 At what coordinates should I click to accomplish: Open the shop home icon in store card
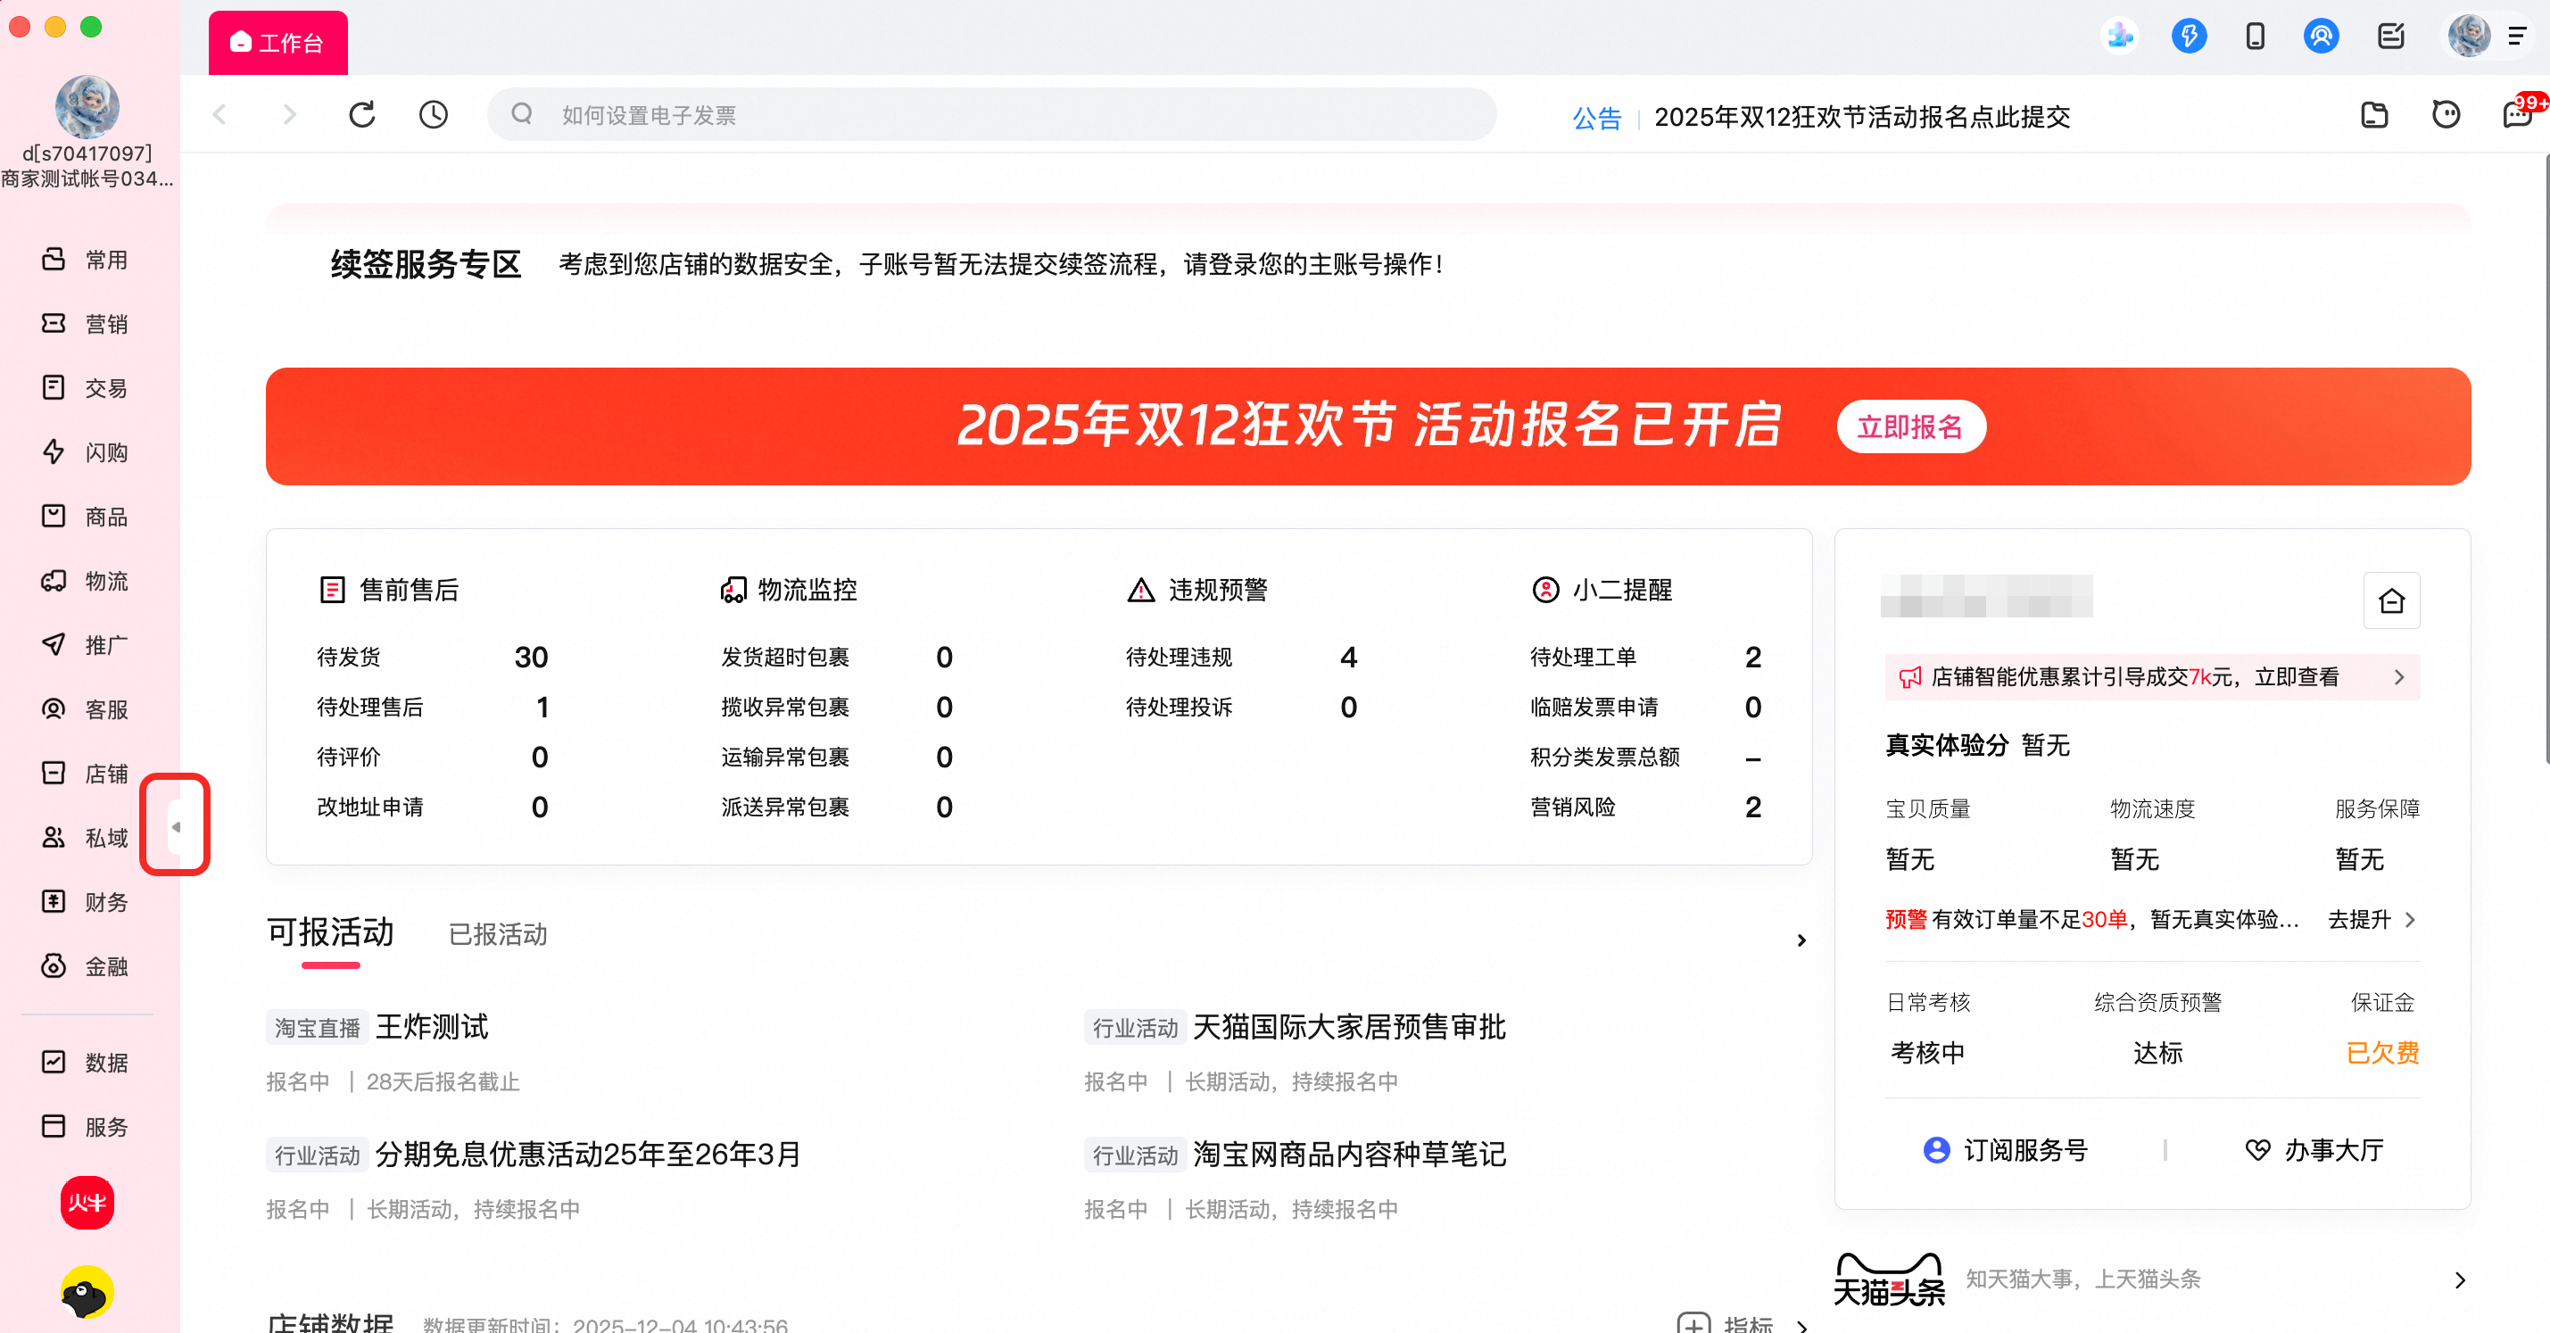coord(2391,600)
